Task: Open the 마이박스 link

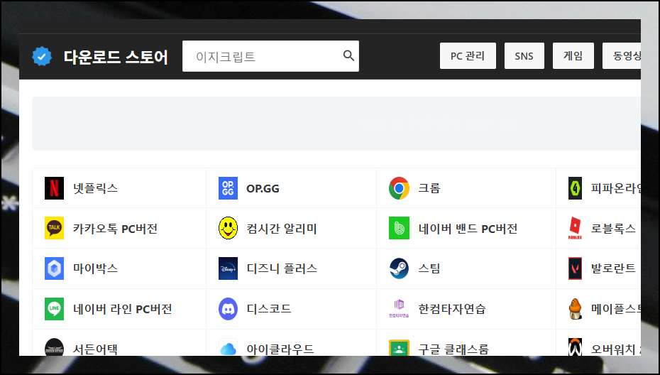Action: [x=96, y=268]
